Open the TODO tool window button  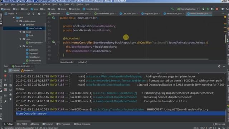22,124
